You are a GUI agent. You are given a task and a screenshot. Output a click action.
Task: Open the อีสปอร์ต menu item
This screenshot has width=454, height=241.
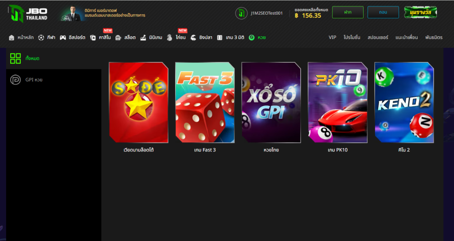[77, 38]
